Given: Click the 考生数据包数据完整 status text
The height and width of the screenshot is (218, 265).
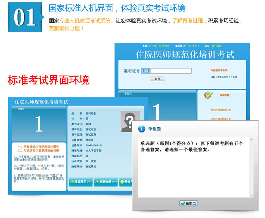Looking at the screenshot, I should pos(221,110).
